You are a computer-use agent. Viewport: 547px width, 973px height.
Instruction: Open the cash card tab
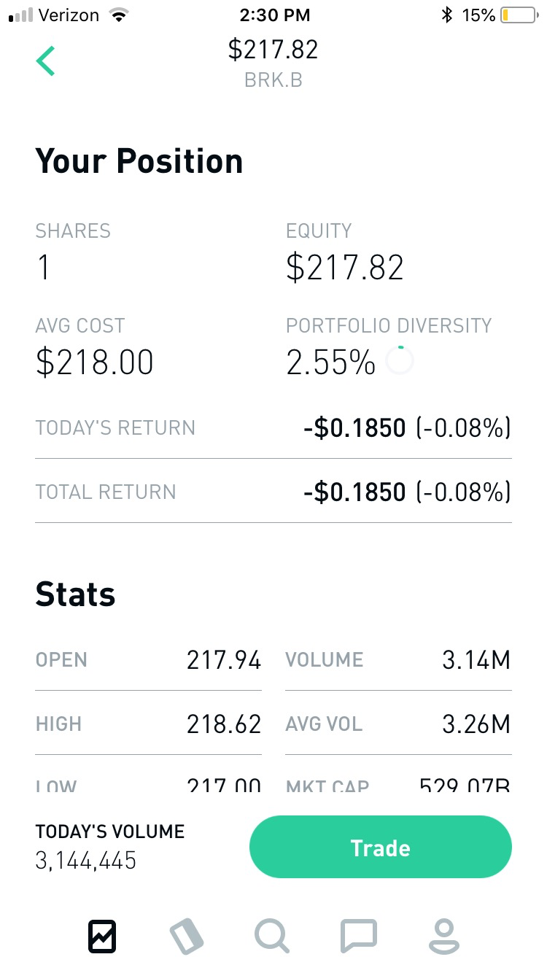point(187,936)
